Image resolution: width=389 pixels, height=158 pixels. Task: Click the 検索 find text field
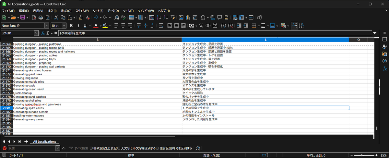pos(31,148)
